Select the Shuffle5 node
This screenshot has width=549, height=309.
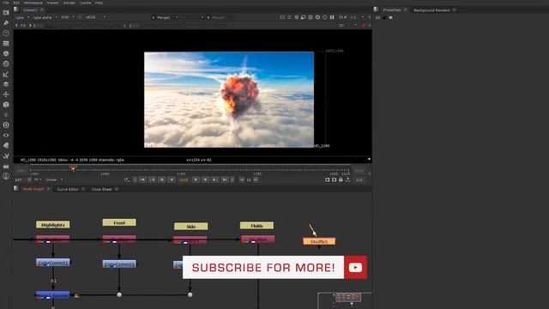[x=319, y=241]
